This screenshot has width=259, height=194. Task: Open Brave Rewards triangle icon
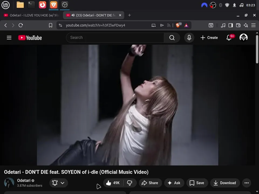186,25
